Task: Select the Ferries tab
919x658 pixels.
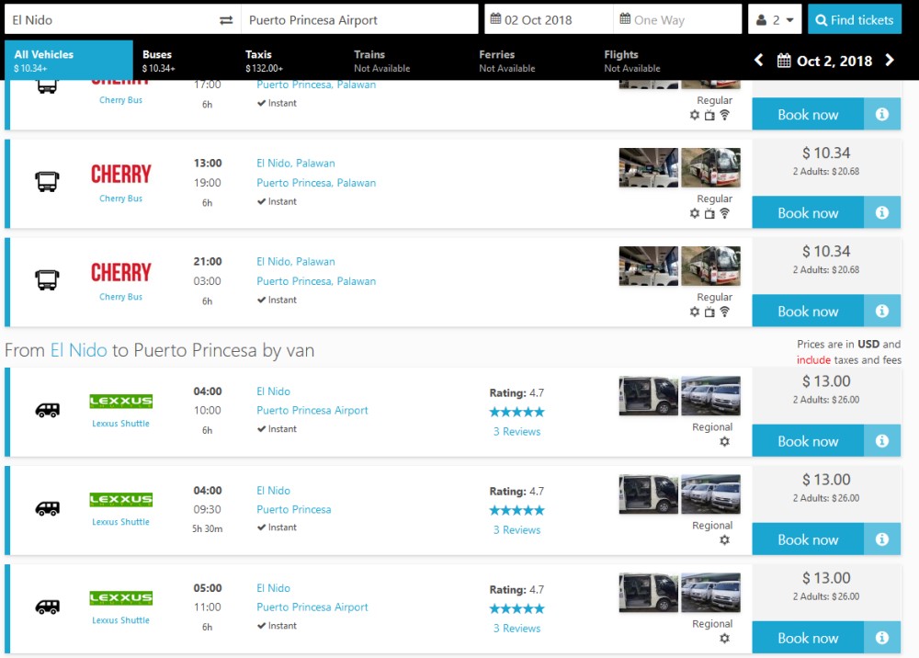Action: pos(507,61)
